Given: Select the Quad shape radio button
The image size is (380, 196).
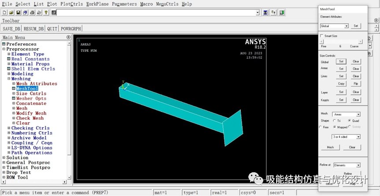Looking at the screenshot, I should click(350, 120).
